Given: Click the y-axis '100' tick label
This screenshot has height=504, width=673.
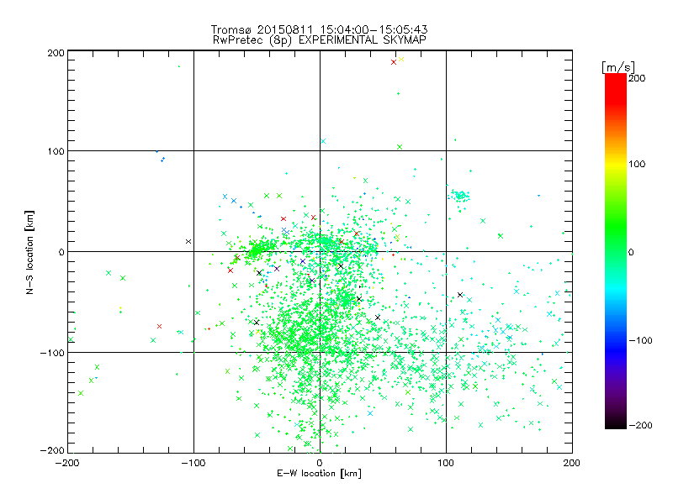Looking at the screenshot, I should point(56,151).
